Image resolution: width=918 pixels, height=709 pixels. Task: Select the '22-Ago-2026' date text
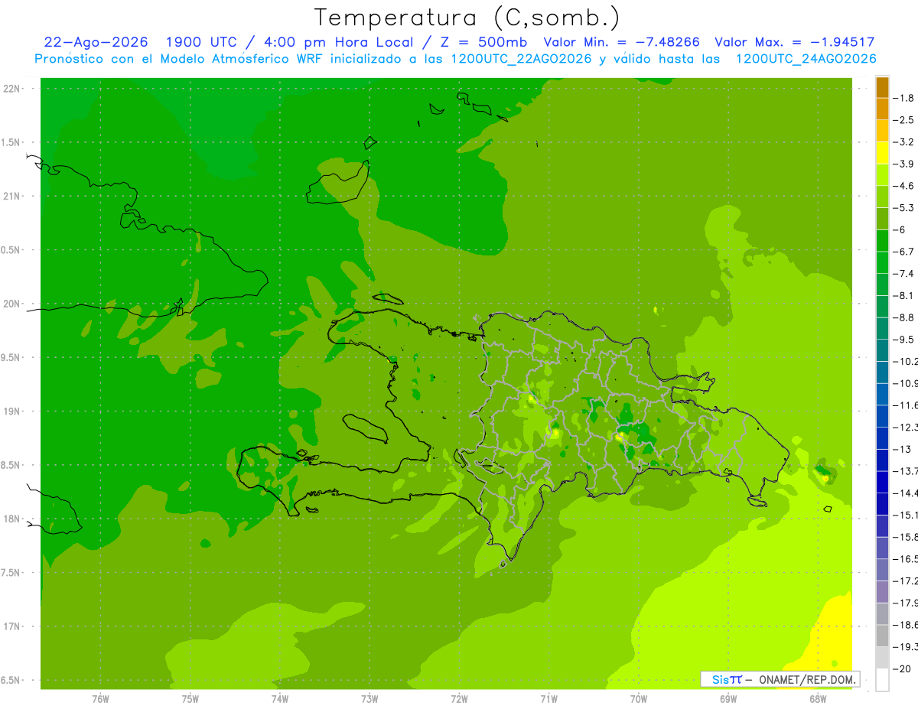pos(96,43)
